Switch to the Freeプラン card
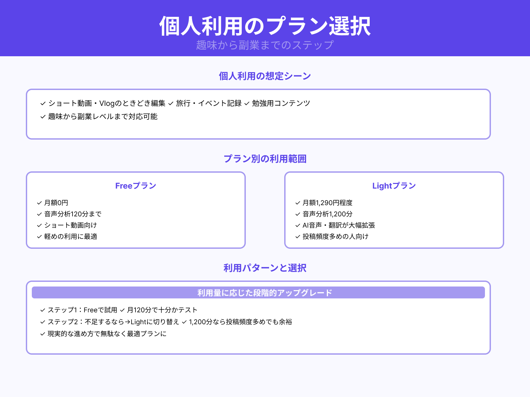The height and width of the screenshot is (397, 530). click(135, 186)
